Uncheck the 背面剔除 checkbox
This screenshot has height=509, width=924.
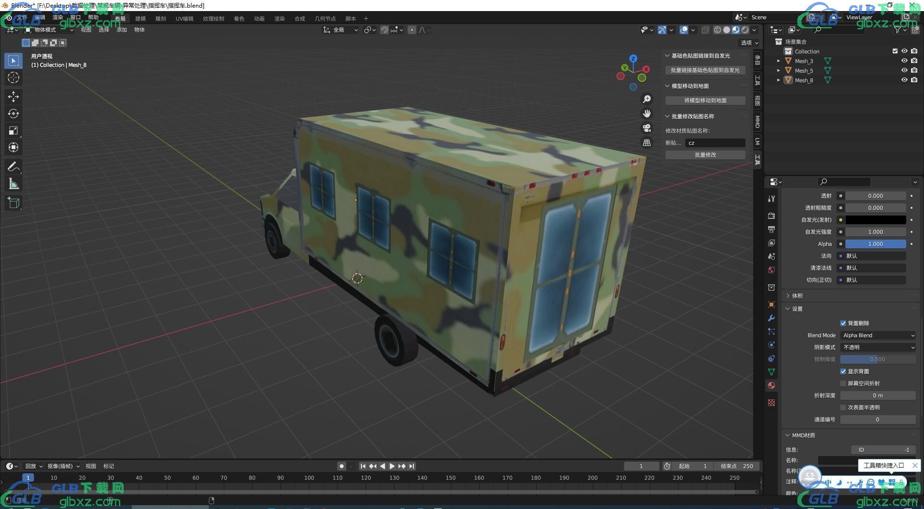843,323
